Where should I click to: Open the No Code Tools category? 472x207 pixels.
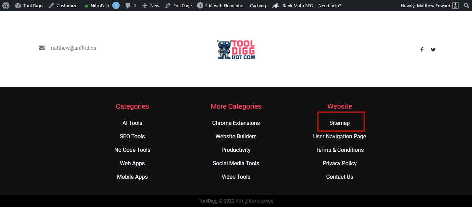[132, 150]
